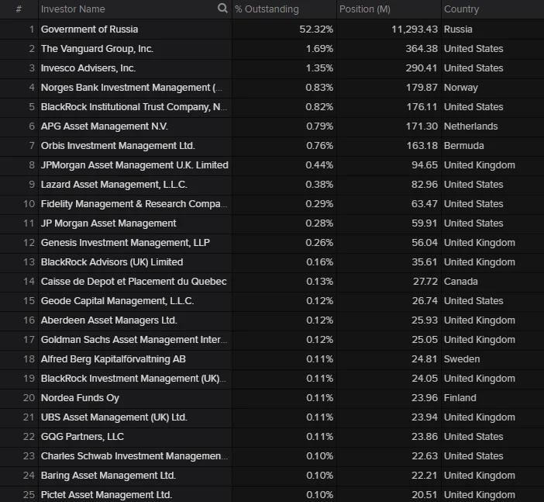Open Genesis Investment Management, LLP row
Viewport: 544px width, 502px height.
pos(125,243)
